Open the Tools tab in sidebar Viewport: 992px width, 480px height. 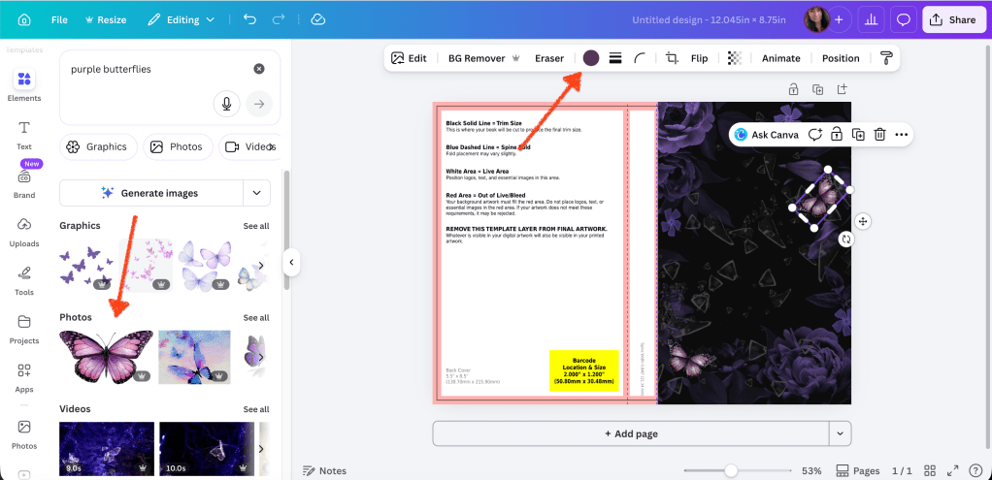pos(24,280)
